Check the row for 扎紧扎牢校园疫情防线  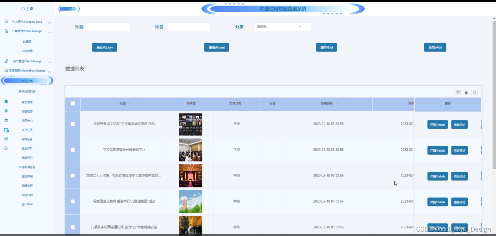(x=73, y=227)
